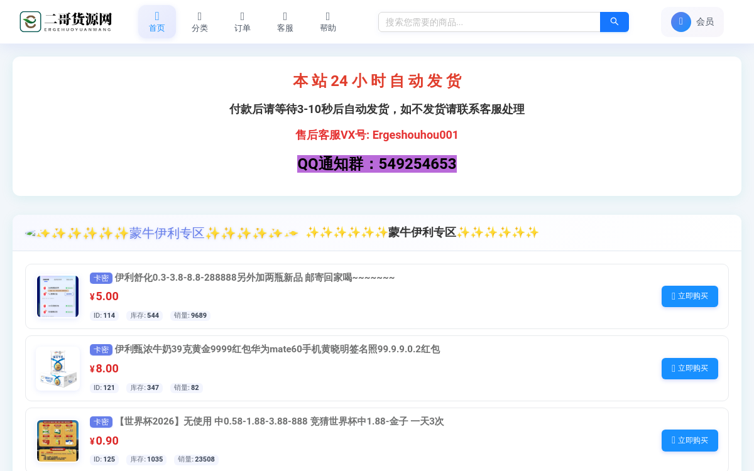
Task: Open the 伊利甄浓牛奶39克黄金 product title
Action: 277,349
